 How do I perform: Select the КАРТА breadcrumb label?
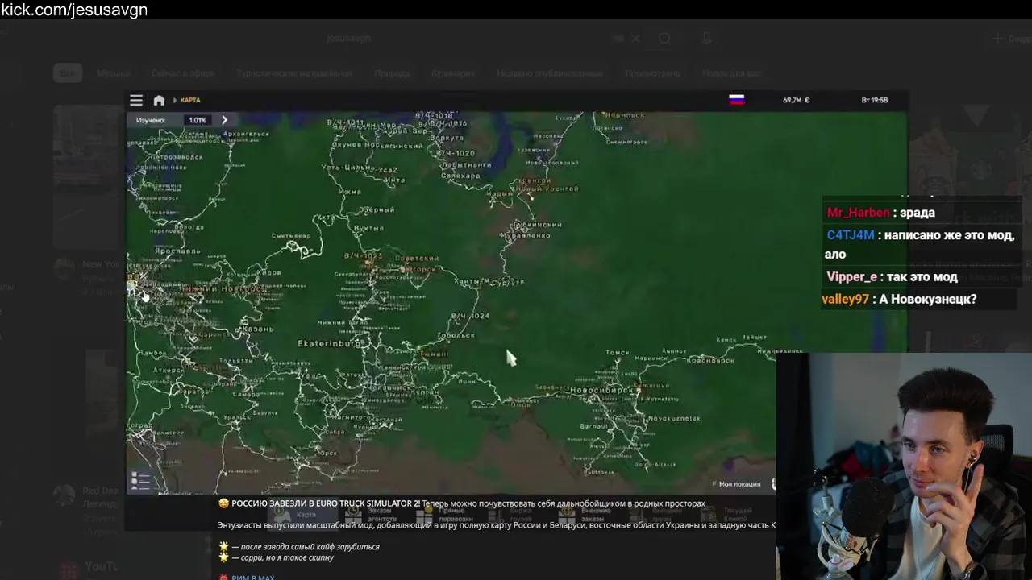190,100
